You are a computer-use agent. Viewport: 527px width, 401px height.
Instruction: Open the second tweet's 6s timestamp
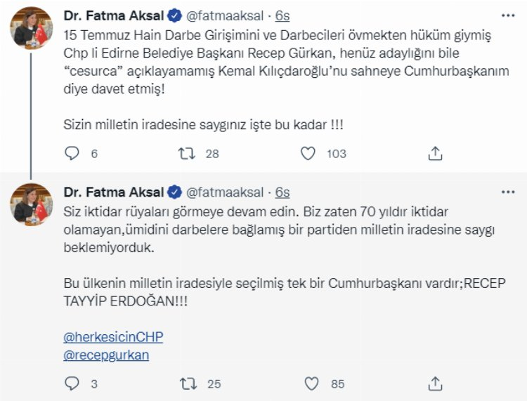coord(282,192)
